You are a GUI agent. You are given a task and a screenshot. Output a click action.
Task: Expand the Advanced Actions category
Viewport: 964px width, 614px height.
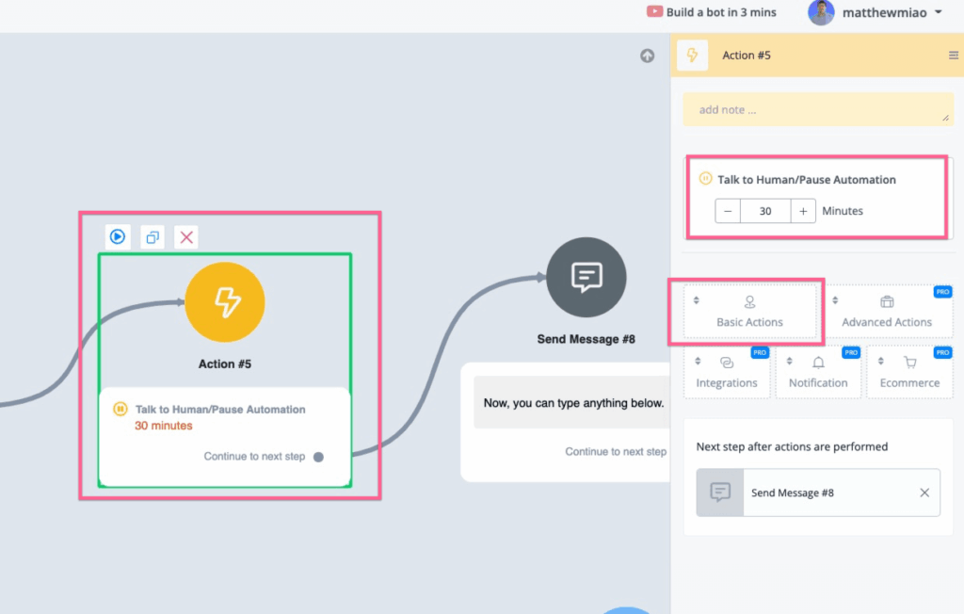[887, 312]
